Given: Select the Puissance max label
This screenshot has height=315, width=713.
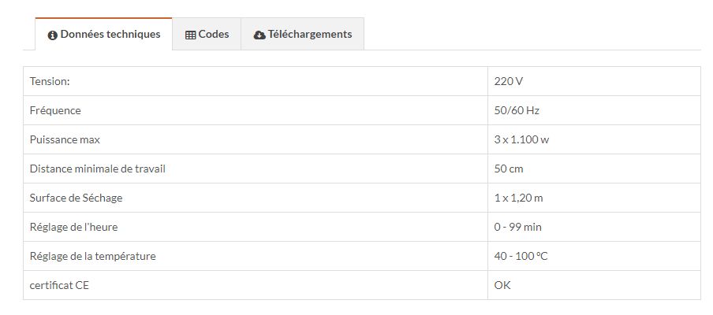Looking at the screenshot, I should point(65,139).
